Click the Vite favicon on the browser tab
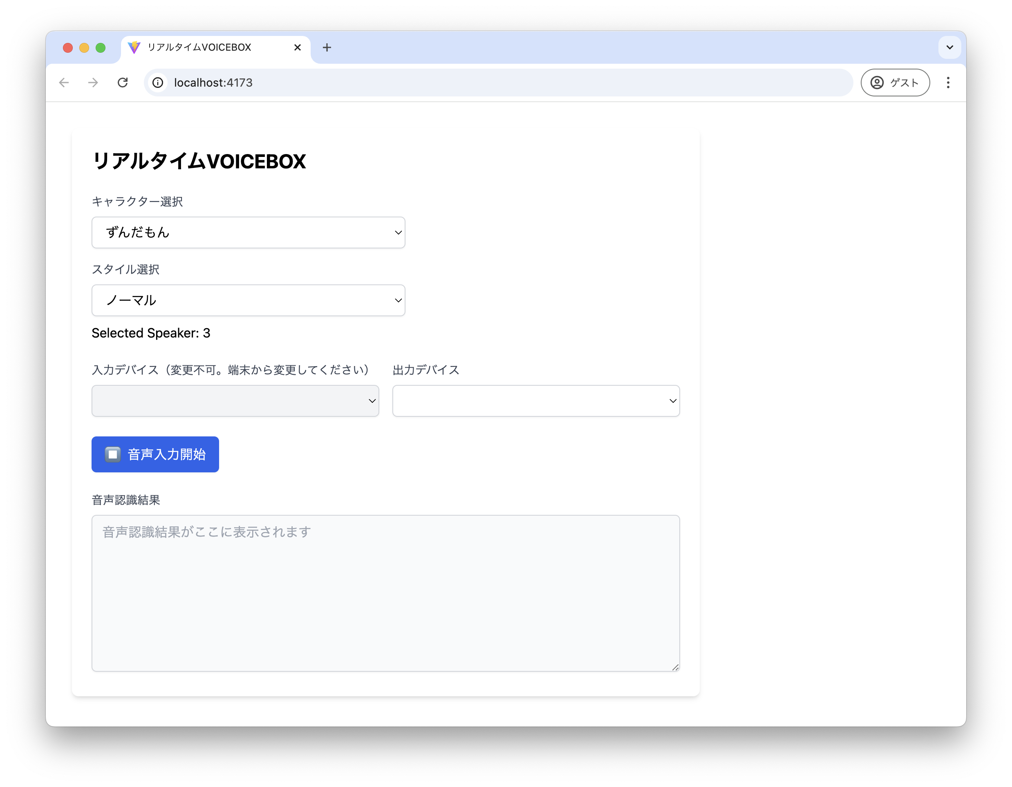The height and width of the screenshot is (787, 1012). click(x=134, y=47)
